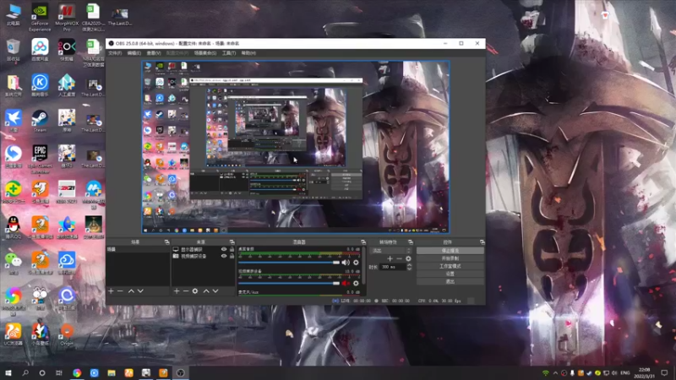This screenshot has height=380, width=676.
Task: Remove the selected source with the minus icon
Action: click(x=186, y=291)
